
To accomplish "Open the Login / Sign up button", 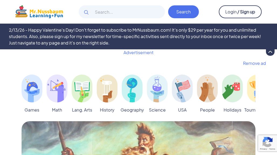I will point(240,12).
